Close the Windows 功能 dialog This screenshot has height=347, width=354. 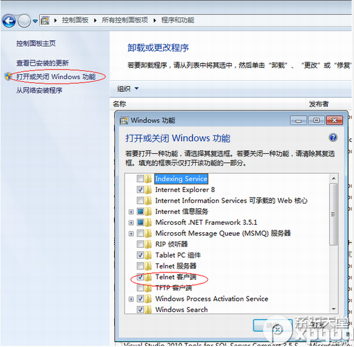click(334, 120)
